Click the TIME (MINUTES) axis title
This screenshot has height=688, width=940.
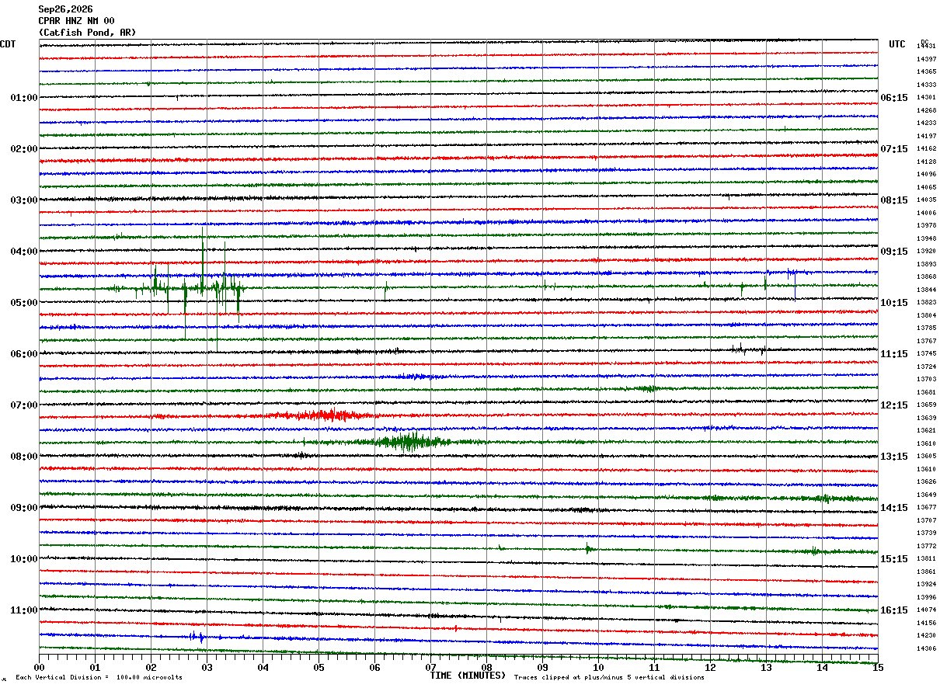[468, 676]
